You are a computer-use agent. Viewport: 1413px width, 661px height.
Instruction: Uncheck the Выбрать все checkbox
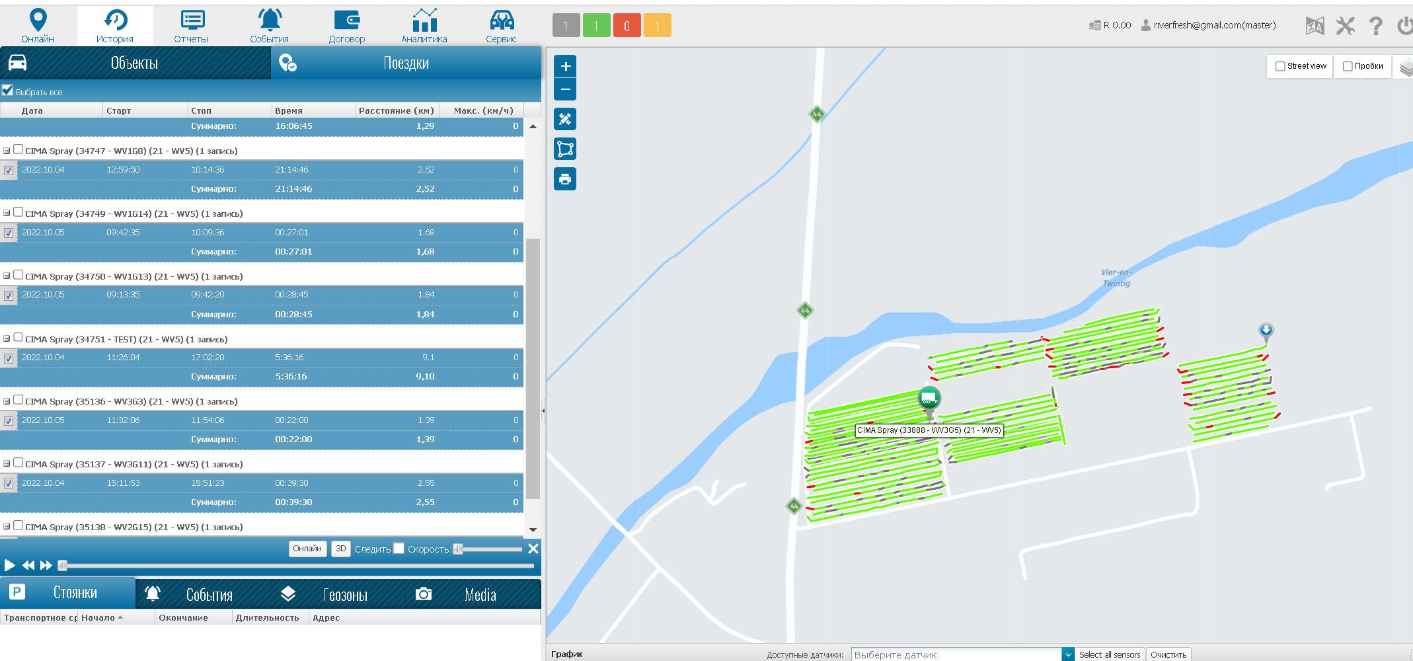coord(8,91)
